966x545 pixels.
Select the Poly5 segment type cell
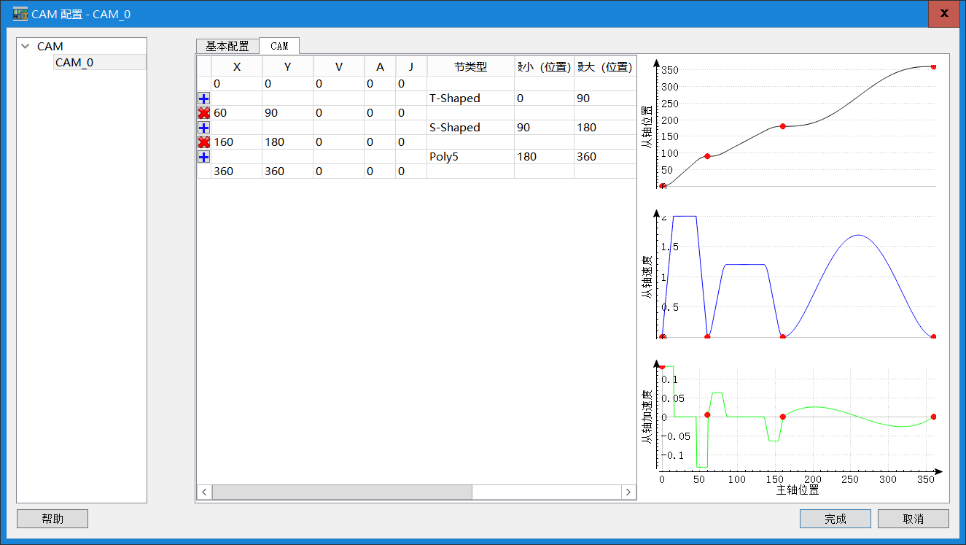coord(470,157)
